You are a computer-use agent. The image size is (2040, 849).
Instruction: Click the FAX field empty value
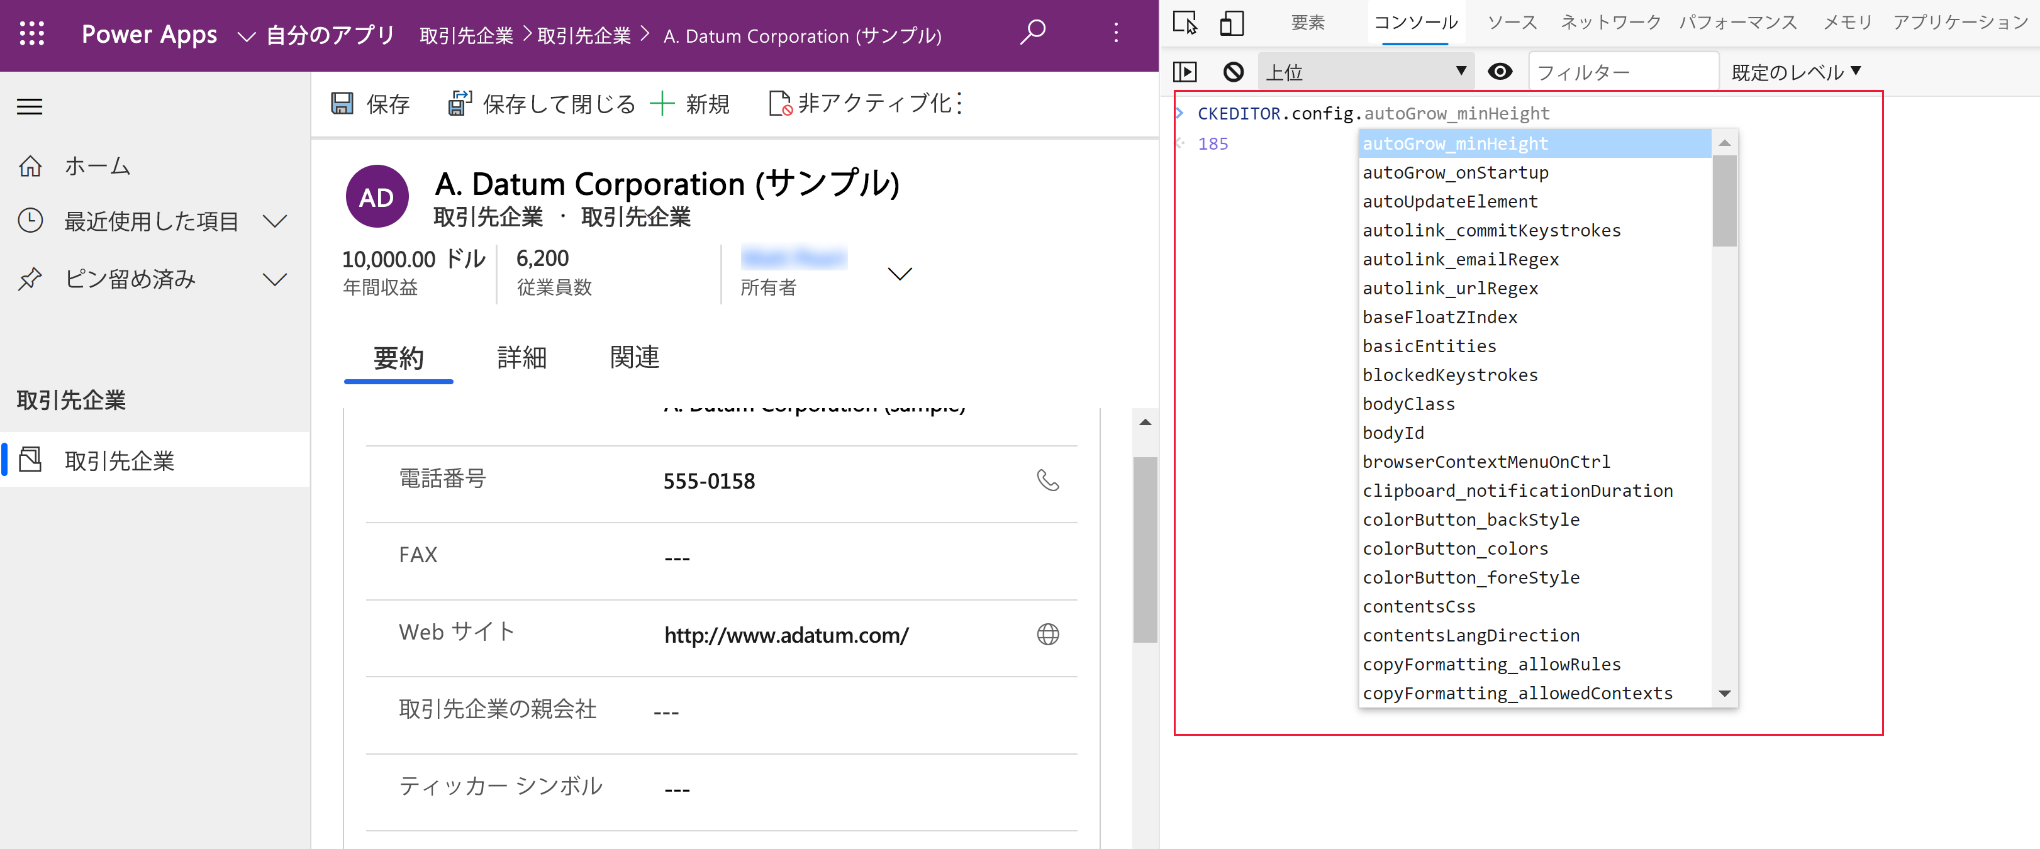(x=677, y=558)
